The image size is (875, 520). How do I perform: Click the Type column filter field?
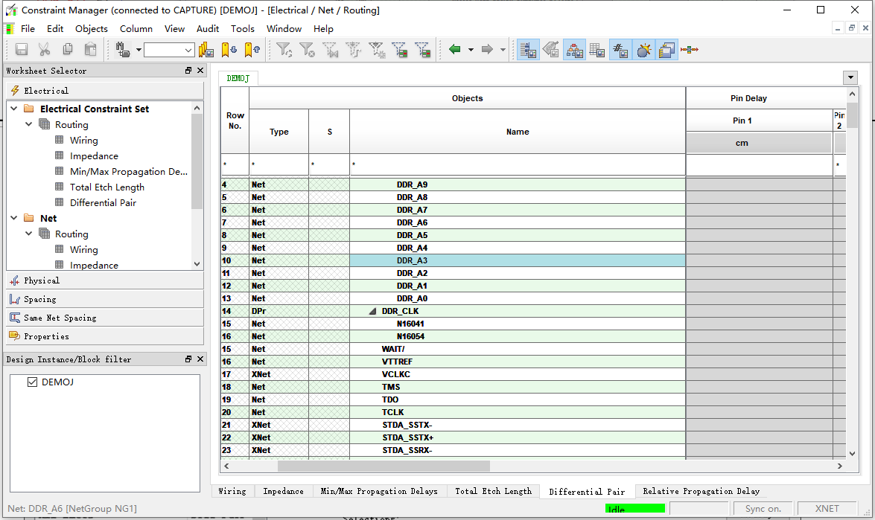point(279,165)
